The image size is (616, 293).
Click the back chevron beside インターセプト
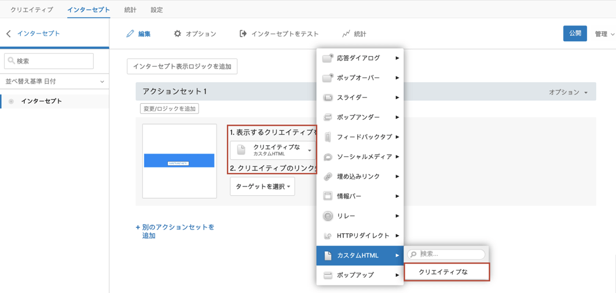(9, 34)
